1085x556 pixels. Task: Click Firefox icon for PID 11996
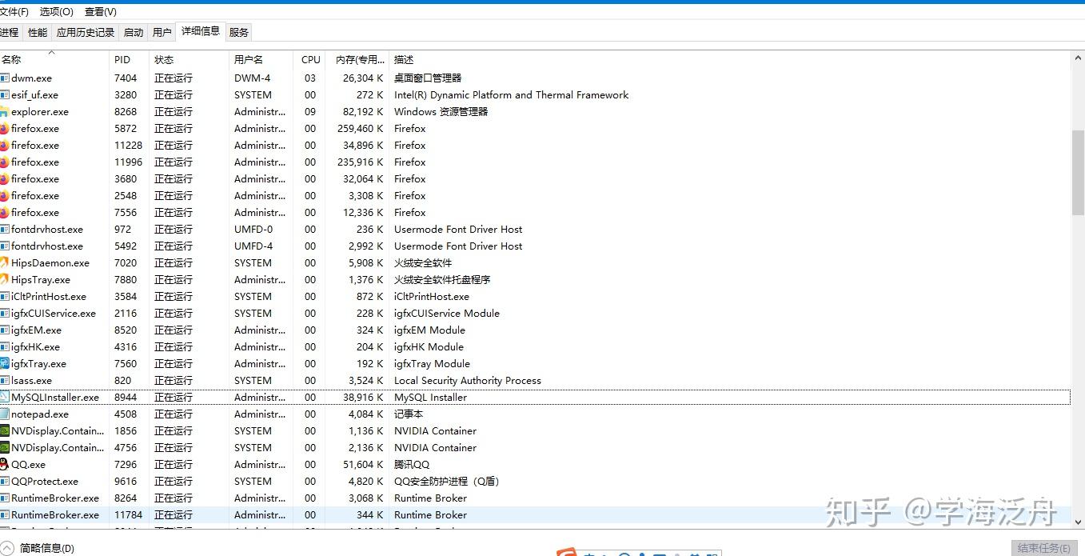[x=4, y=162]
